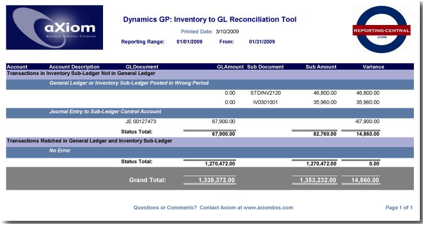This screenshot has width=424, height=225.
Task: Select the 35,960.00 variance for IV0301001
Action: (368, 102)
